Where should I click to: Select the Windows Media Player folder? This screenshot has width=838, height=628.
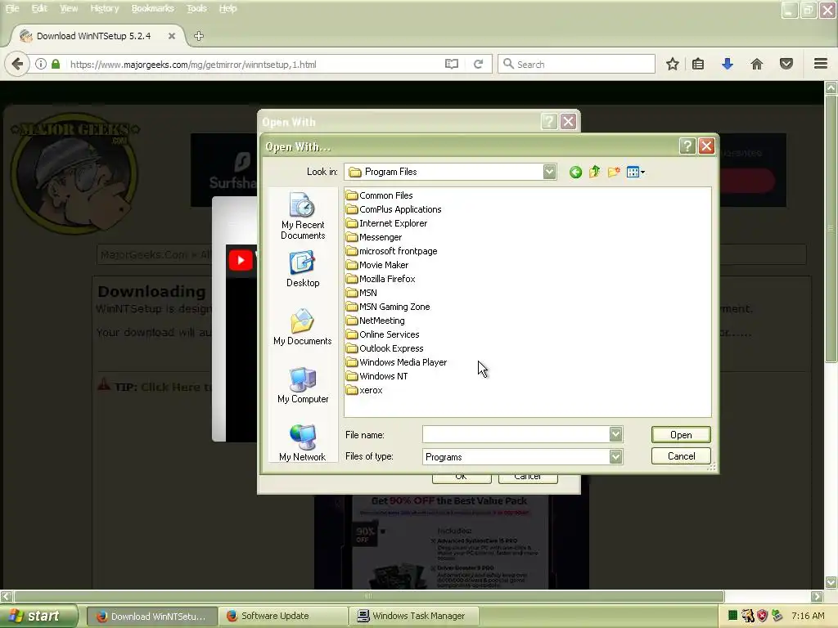point(397,362)
